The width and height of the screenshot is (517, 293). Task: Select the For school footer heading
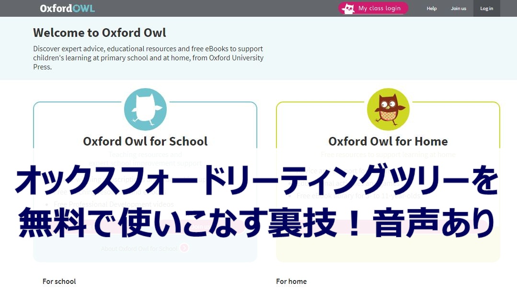(x=59, y=282)
